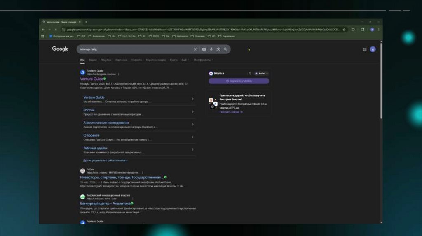This screenshot has height=236, width=422.
Task: Open more options for the VC.ru result
Action: 142,173
